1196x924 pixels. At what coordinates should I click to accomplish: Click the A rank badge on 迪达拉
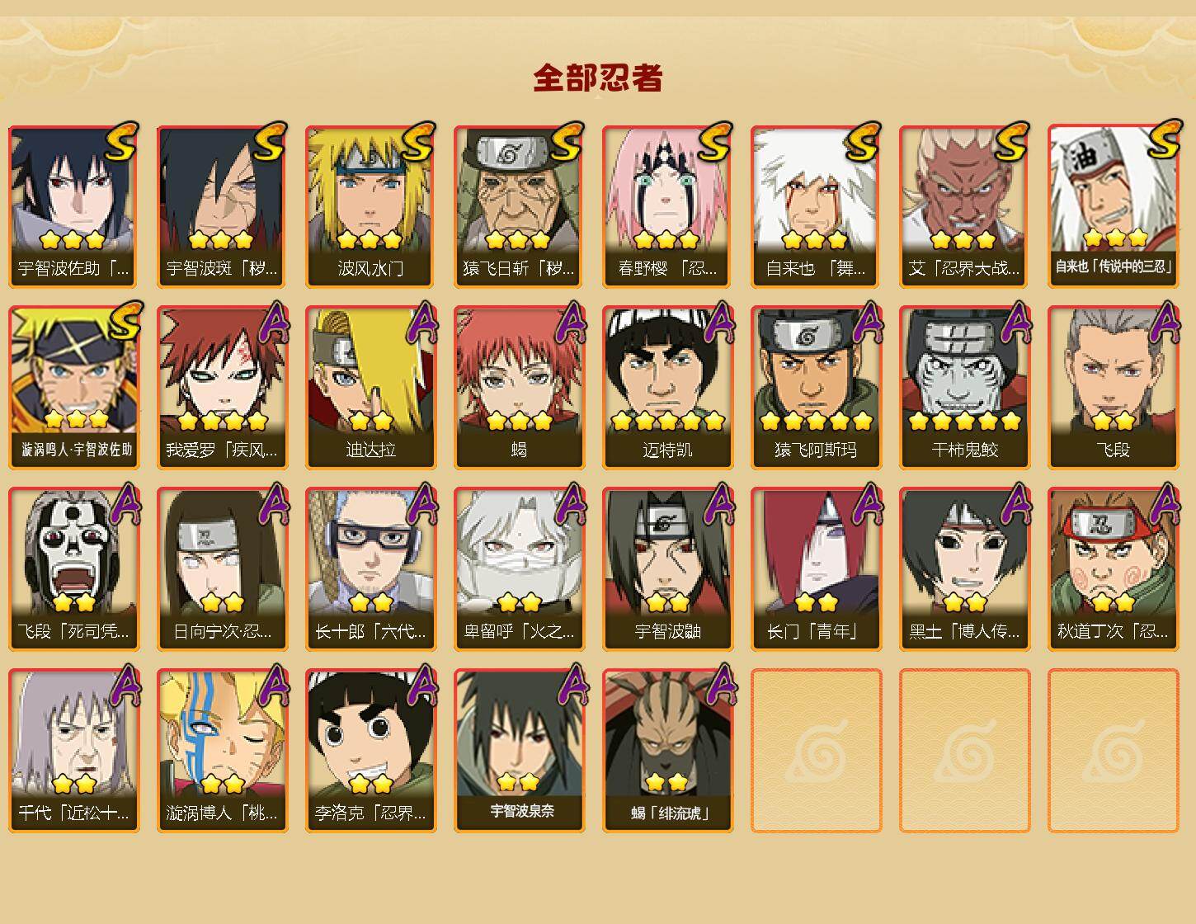coord(422,323)
